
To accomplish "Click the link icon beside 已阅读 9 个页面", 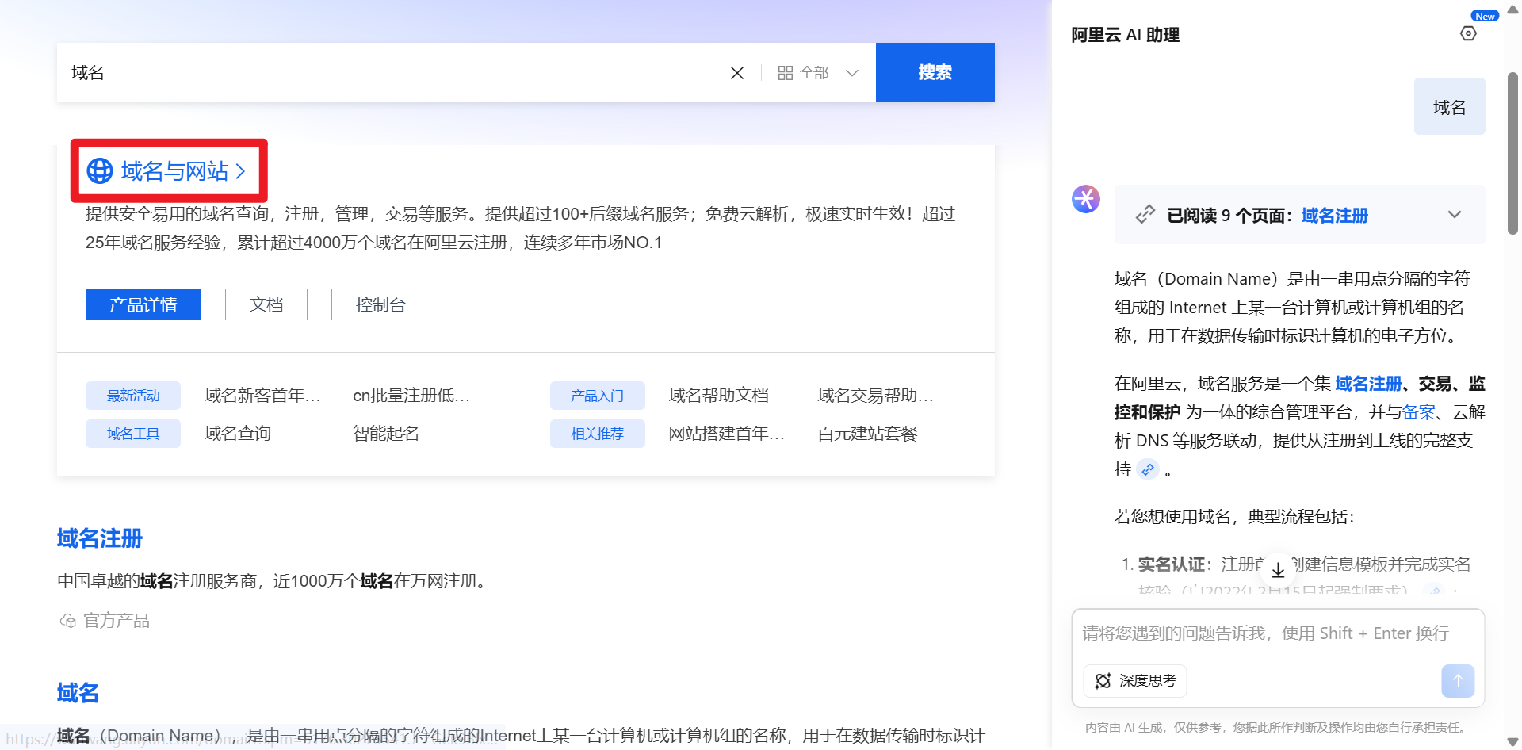I will pyautogui.click(x=1145, y=215).
